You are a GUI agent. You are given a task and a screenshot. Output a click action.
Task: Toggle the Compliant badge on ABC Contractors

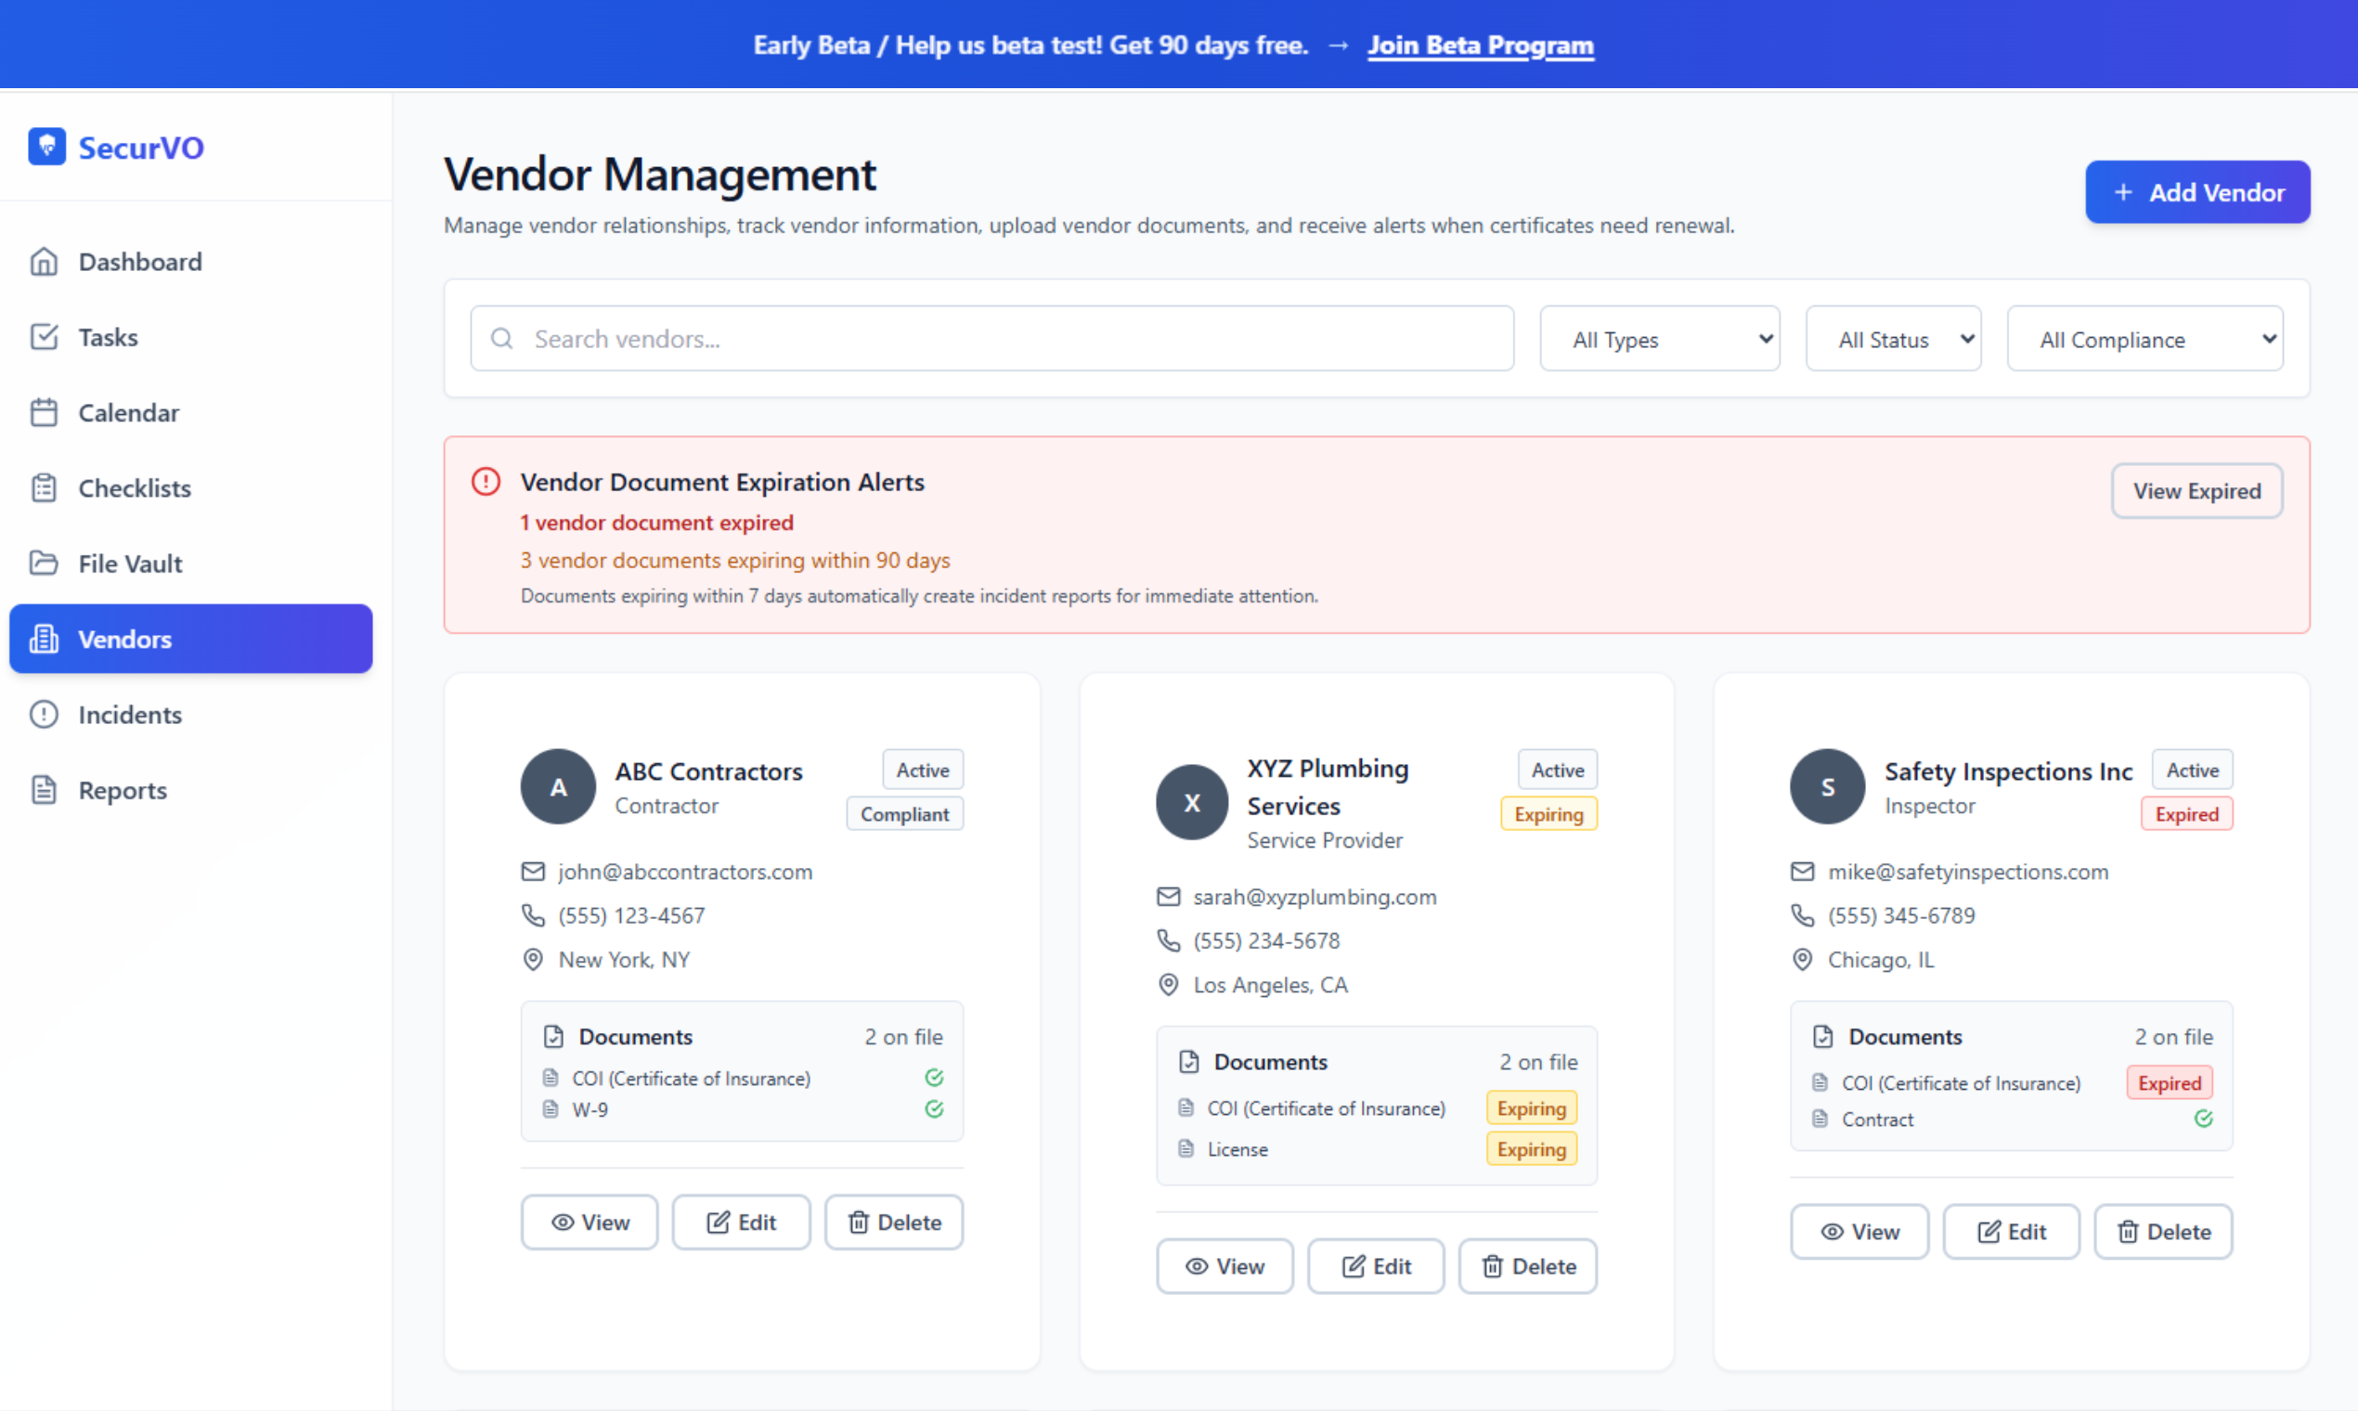[904, 813]
